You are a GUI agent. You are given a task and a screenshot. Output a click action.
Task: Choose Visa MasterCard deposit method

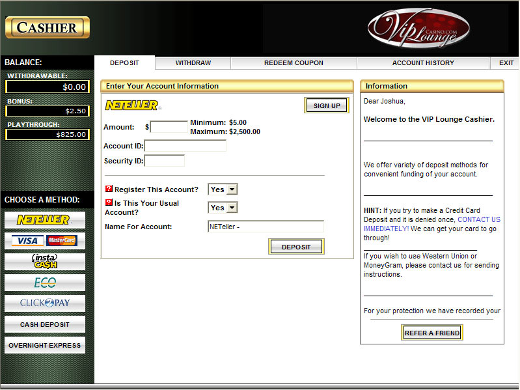click(44, 241)
